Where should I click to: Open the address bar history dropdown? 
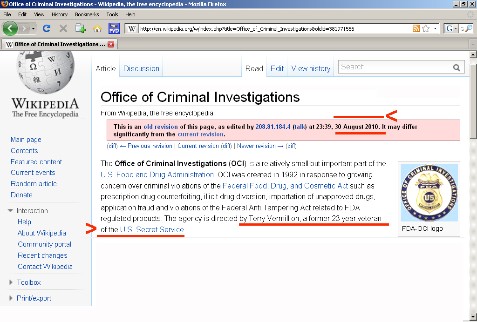[x=435, y=28]
